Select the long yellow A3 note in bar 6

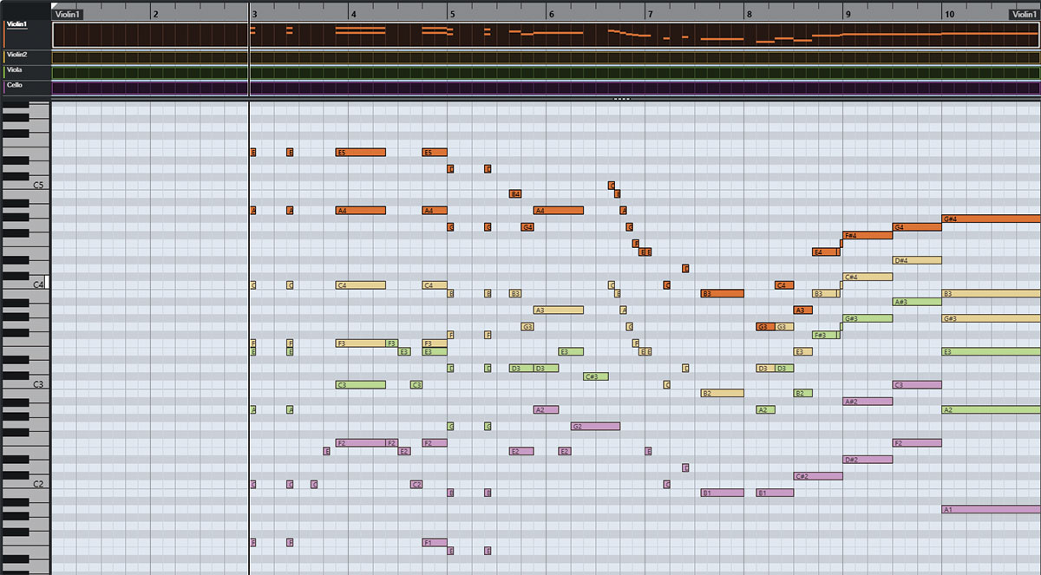tap(559, 310)
